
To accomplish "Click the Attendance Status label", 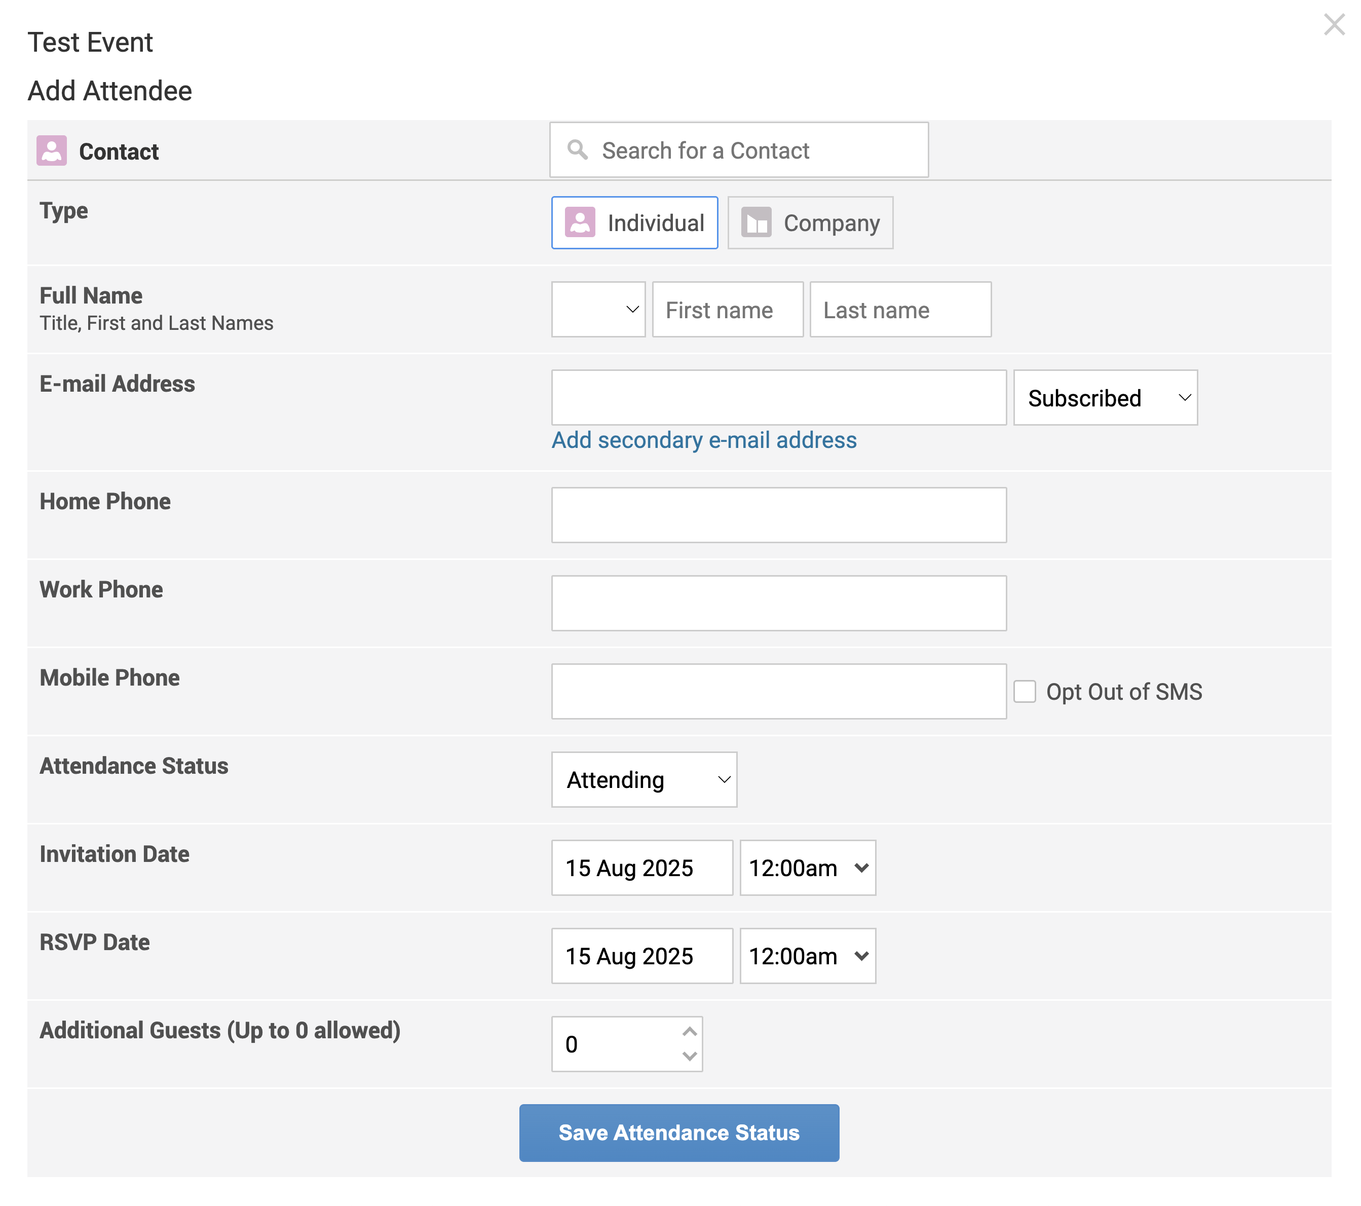I will [134, 766].
